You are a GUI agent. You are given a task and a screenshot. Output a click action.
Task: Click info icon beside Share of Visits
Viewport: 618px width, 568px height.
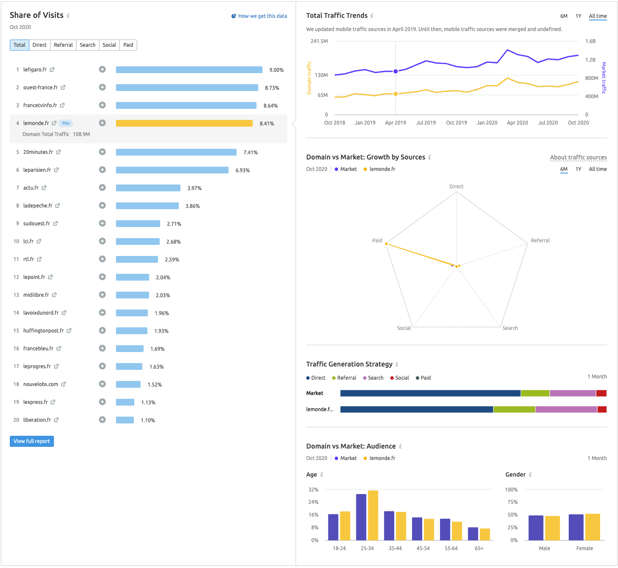click(68, 16)
